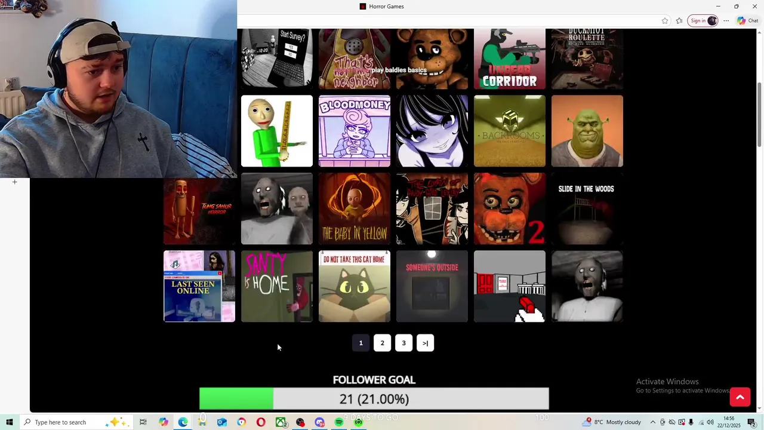Go to page 3 of games
Image resolution: width=764 pixels, height=430 pixels.
403,343
